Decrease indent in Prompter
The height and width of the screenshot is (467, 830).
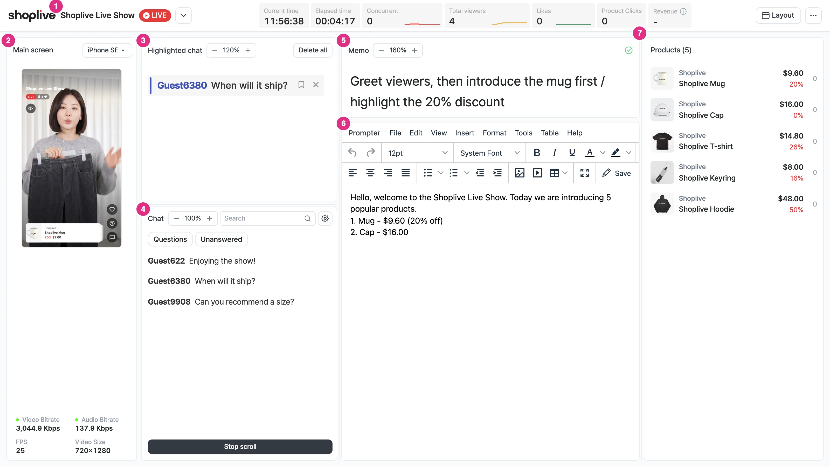pyautogui.click(x=480, y=173)
